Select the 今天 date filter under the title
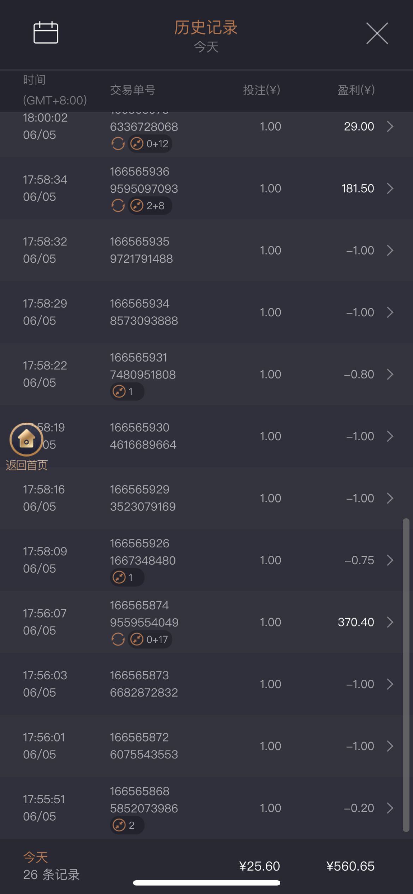The width and height of the screenshot is (413, 894). pos(206,47)
